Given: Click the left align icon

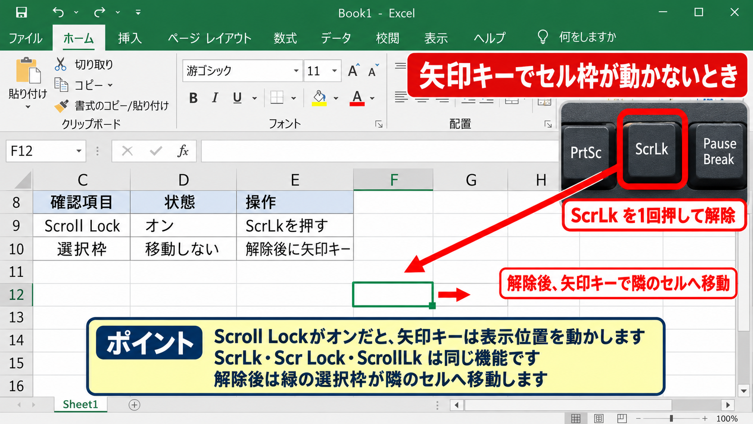Looking at the screenshot, I should (x=401, y=97).
